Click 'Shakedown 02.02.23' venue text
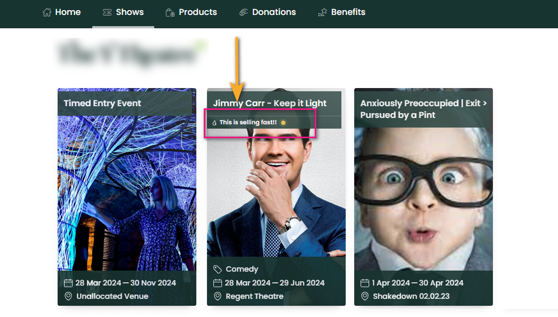The width and height of the screenshot is (558, 317). coord(411,296)
